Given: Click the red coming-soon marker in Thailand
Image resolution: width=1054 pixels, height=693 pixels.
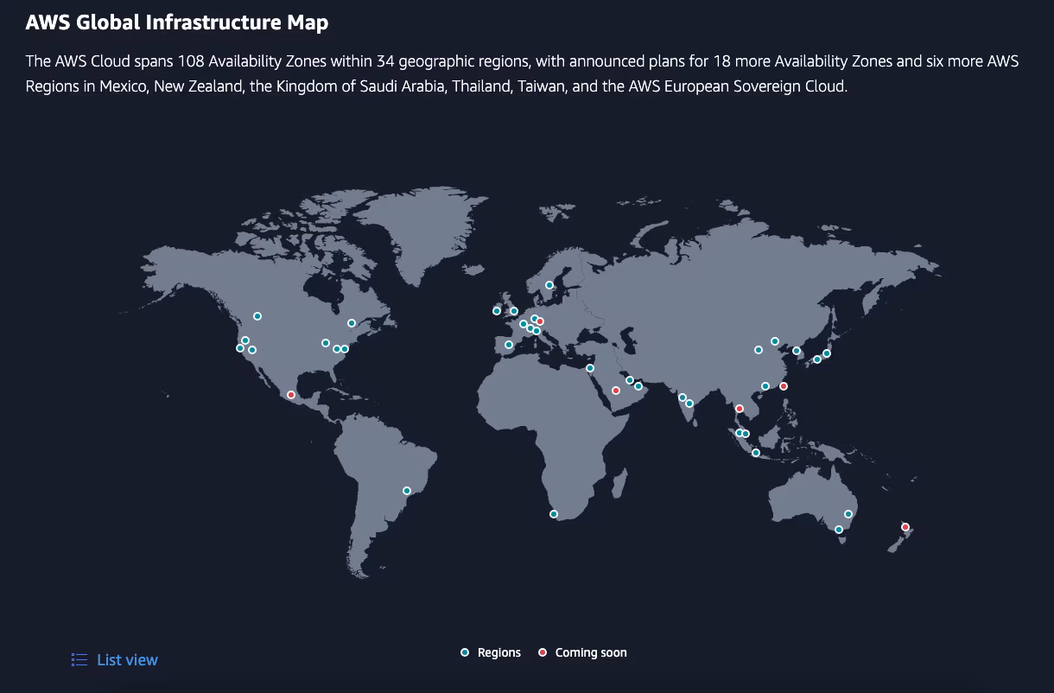Looking at the screenshot, I should click(740, 409).
